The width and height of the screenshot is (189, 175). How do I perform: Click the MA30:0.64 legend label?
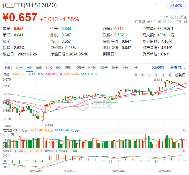[x=72, y=74]
